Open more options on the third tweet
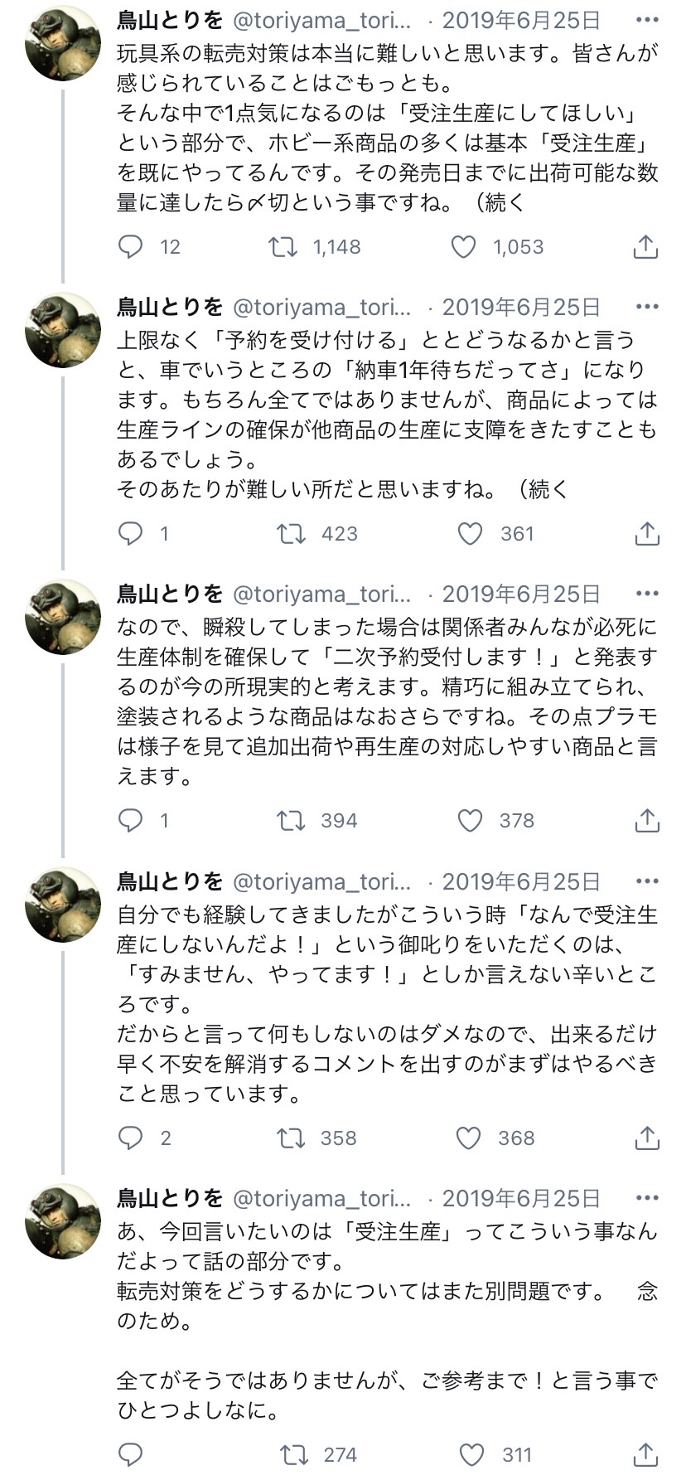The height and width of the screenshot is (1475, 686). point(646,594)
